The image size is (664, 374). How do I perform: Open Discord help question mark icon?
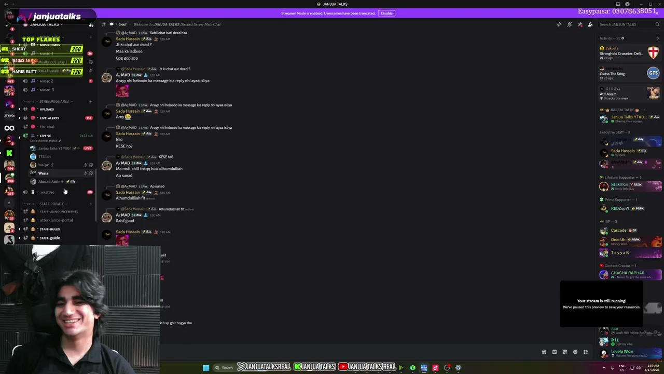627,4
